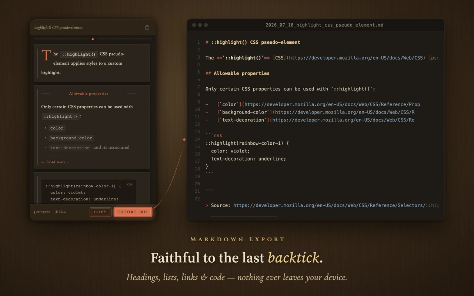
Task: Click line number 13 in the gutter
Action: click(197, 132)
